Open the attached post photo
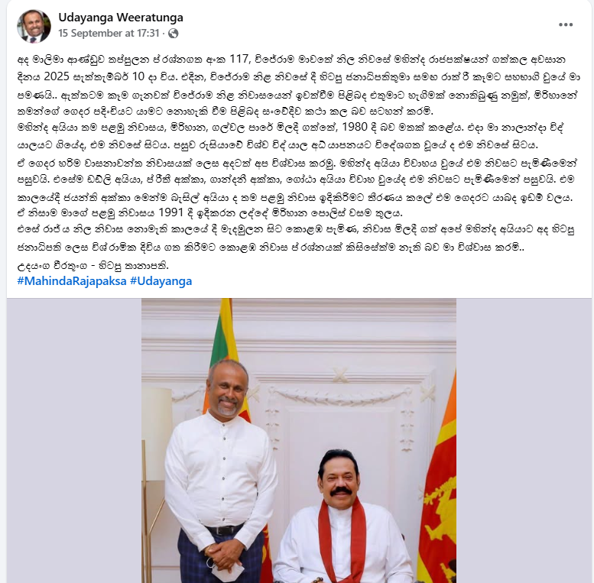The width and height of the screenshot is (594, 583). (298, 441)
